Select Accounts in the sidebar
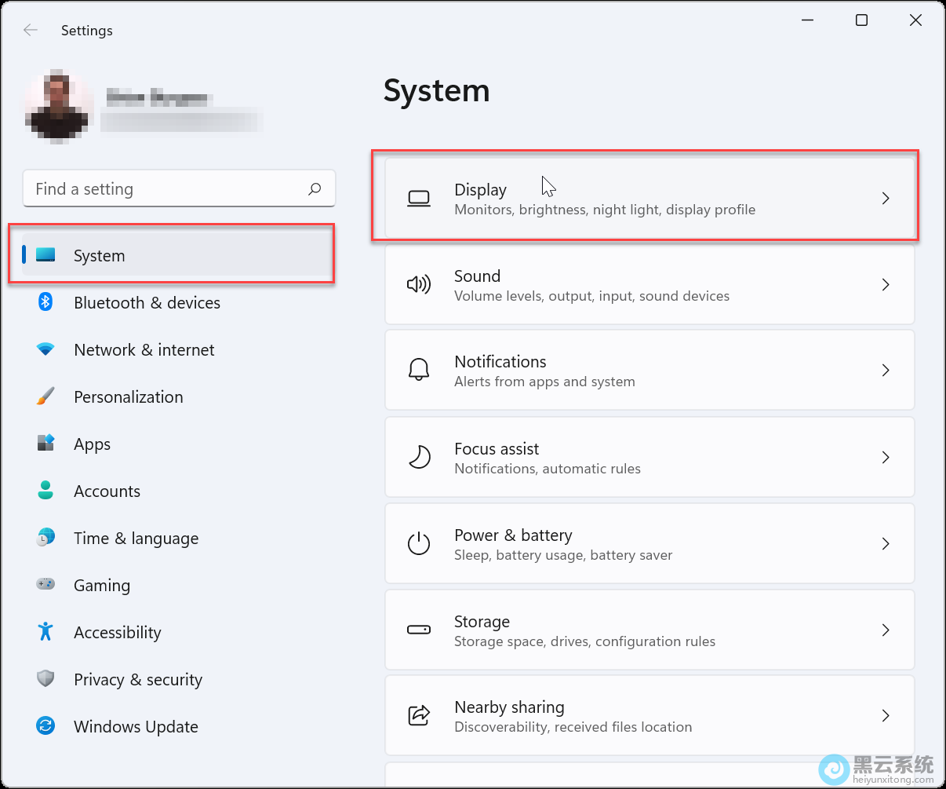Viewport: 946px width, 789px height. [107, 491]
